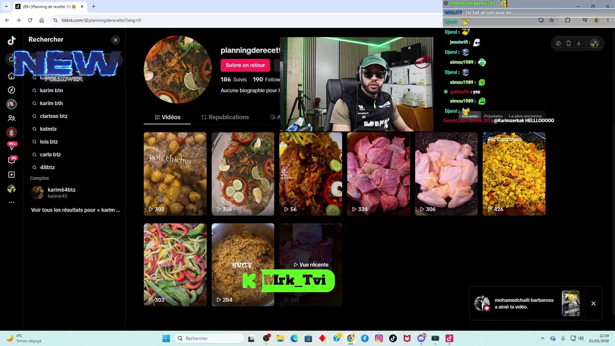Close the 'Planning de recette' browser tab

82,7
